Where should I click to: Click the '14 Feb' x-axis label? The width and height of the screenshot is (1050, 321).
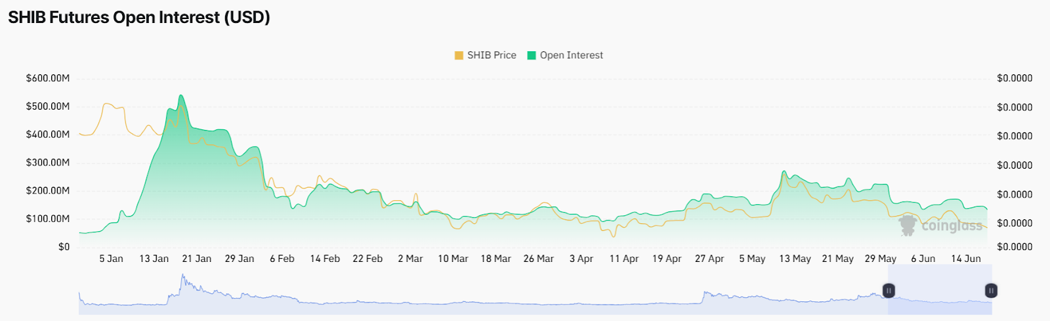point(325,259)
